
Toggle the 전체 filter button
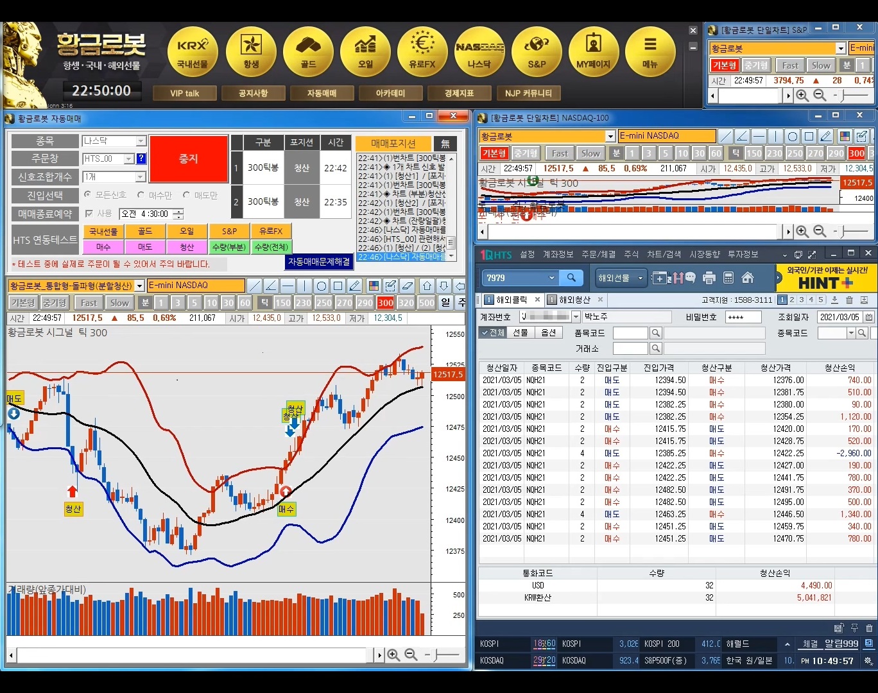[x=493, y=332]
